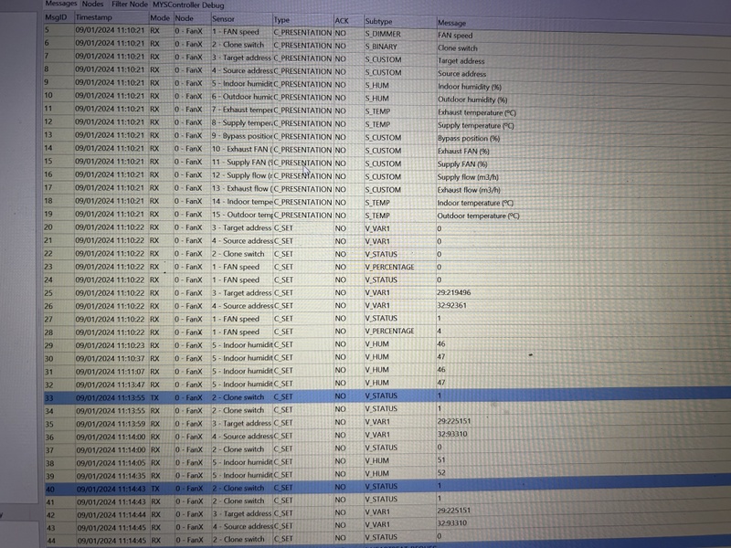Select V_PERCENTAGE subtype in row 23
Viewport: 731px width, 548px height.
coord(389,267)
